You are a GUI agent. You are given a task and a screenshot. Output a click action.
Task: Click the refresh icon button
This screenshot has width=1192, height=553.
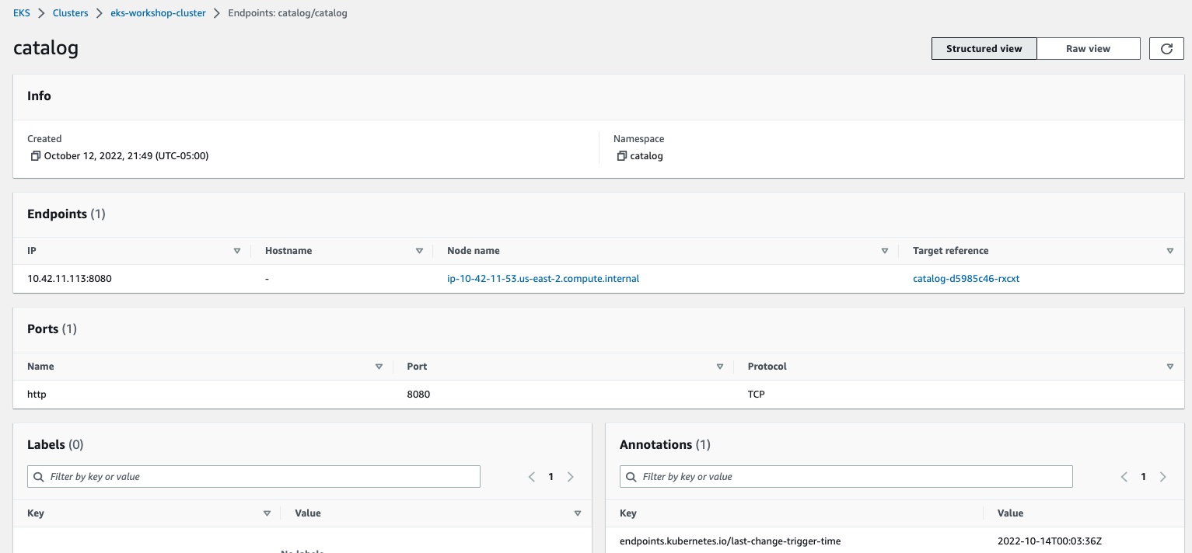coord(1166,48)
